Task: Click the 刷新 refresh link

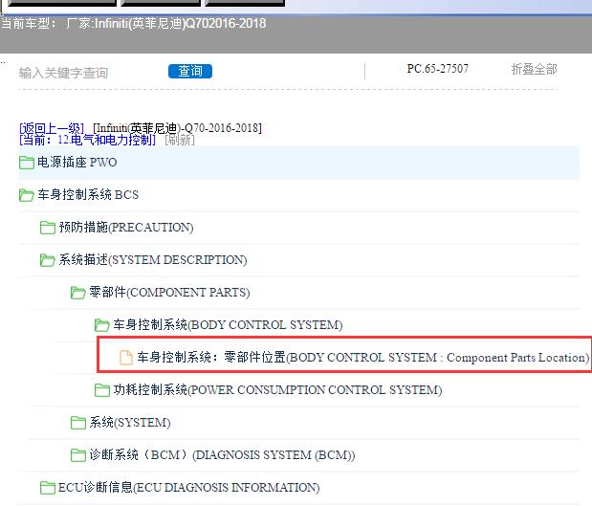Action: pyautogui.click(x=180, y=140)
